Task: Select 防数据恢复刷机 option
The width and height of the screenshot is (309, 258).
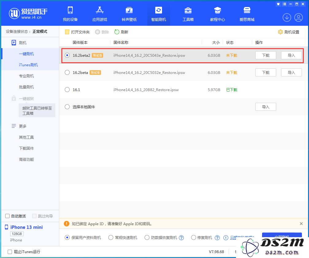Action: pyautogui.click(x=147, y=237)
